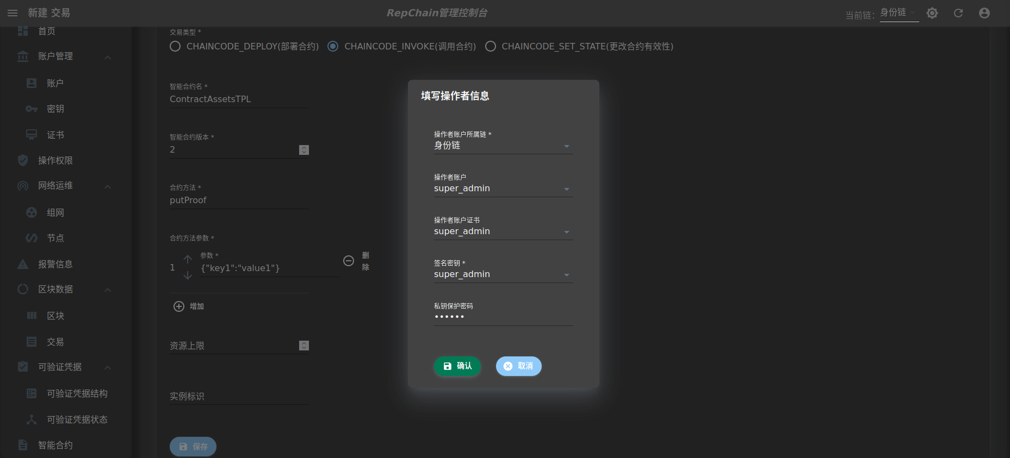Open the 签名密钥 dropdown
The height and width of the screenshot is (458, 1010).
(503, 274)
